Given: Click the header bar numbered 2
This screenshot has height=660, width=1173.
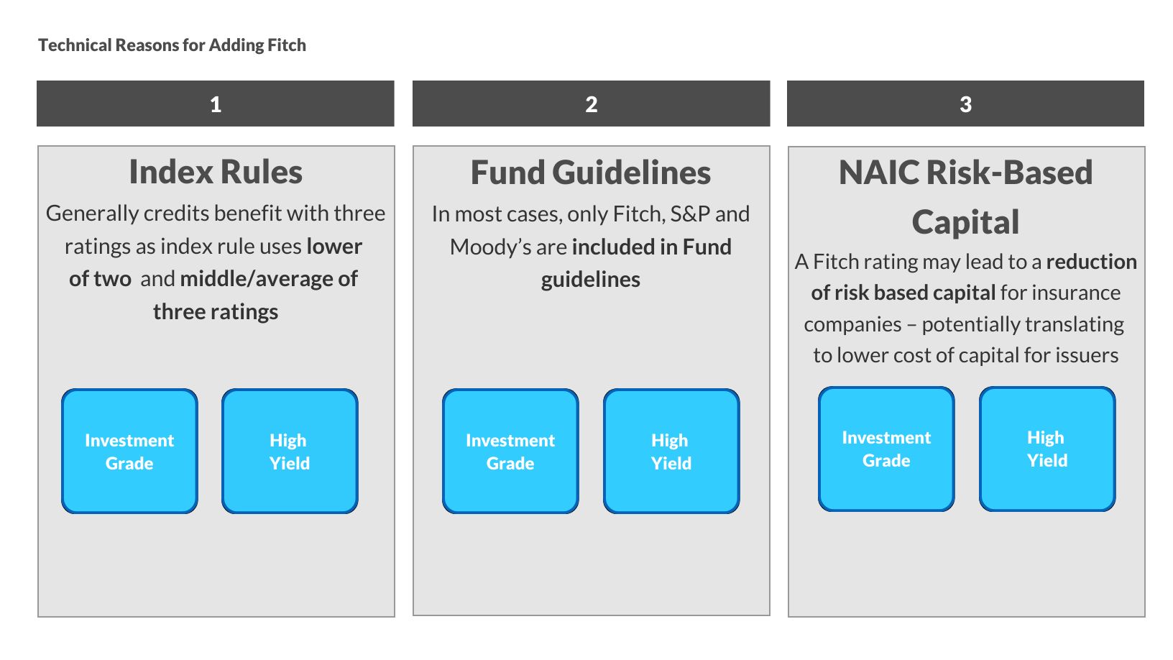Looking at the screenshot, I should tap(591, 104).
